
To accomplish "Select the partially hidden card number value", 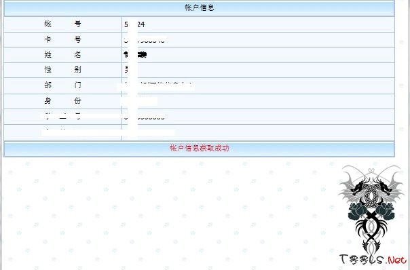I will click(x=145, y=40).
